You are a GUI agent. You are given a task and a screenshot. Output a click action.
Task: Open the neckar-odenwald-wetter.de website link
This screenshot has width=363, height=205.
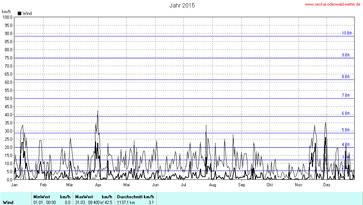coord(333,4)
